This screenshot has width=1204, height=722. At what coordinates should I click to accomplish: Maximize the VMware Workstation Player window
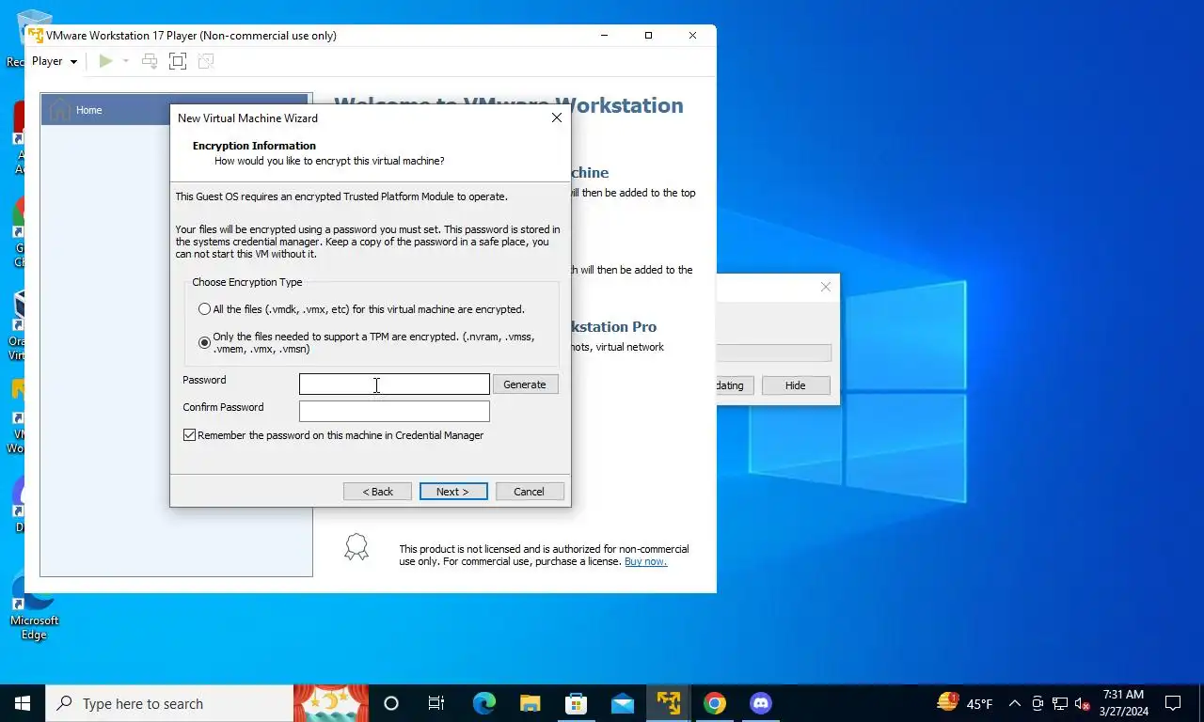648,36
